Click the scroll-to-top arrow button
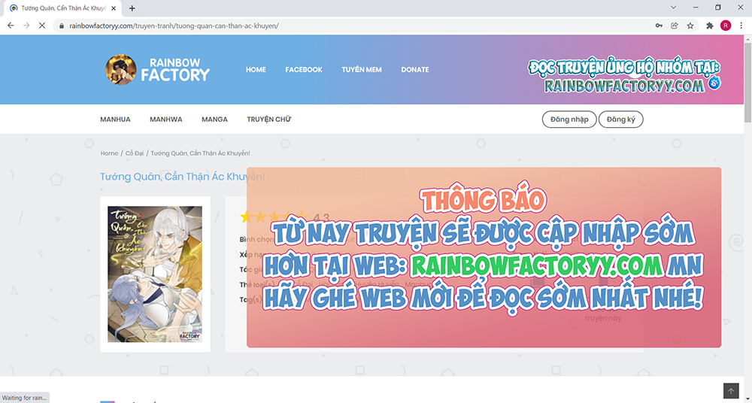752x403 pixels. [731, 391]
